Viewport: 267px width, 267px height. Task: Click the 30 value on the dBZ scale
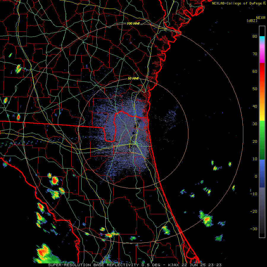255,124
